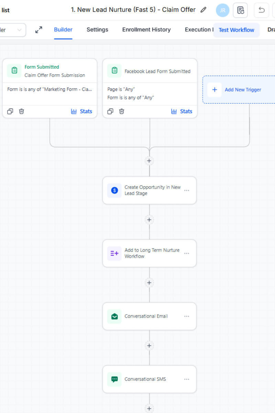Click Claim Offer Form Submission text

pos(55,75)
